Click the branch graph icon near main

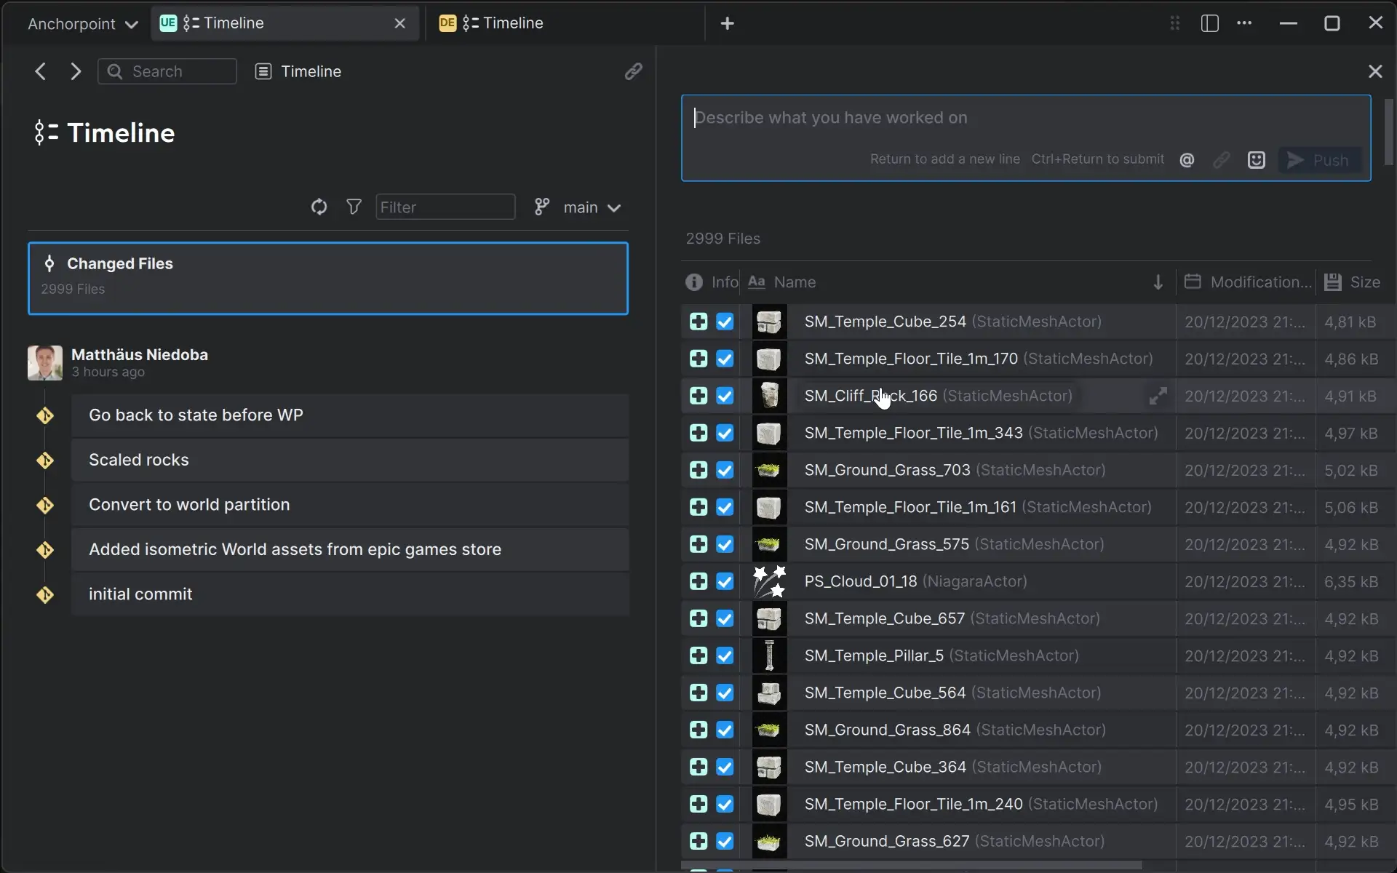click(x=541, y=207)
